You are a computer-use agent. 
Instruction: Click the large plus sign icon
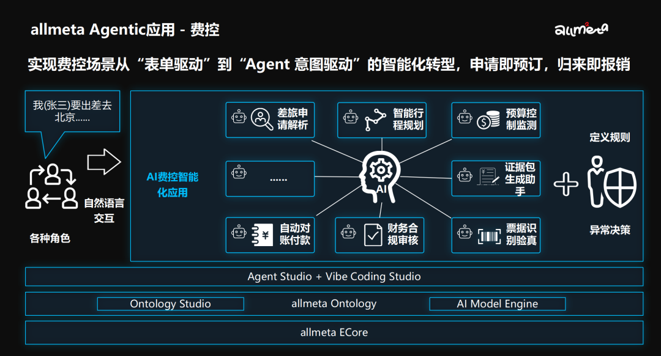(566, 184)
